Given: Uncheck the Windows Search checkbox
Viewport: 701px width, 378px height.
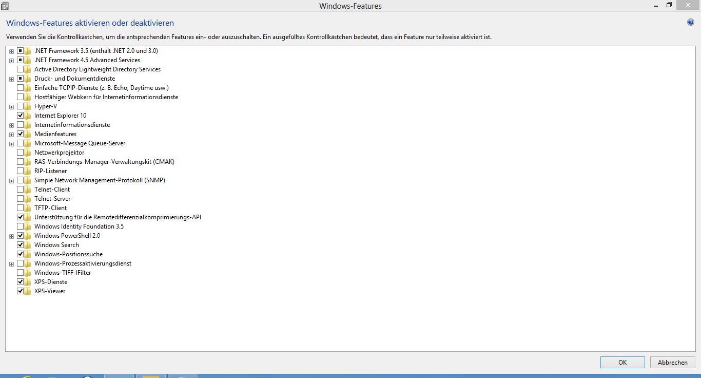Looking at the screenshot, I should 21,245.
